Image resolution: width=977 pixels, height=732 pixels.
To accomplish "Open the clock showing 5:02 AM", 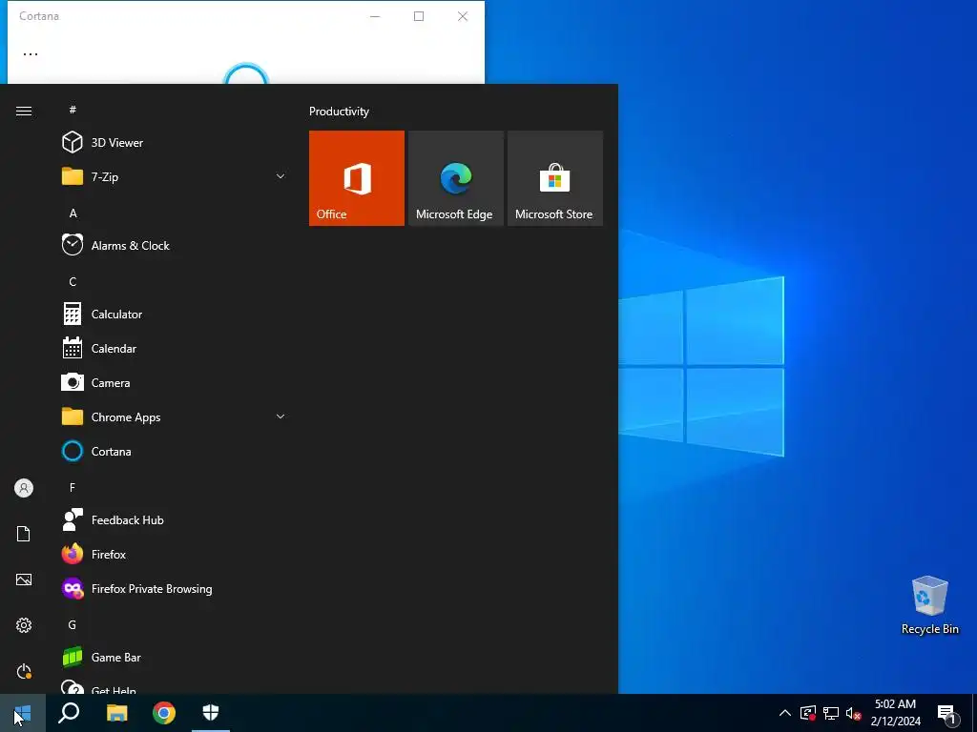I will (895, 713).
